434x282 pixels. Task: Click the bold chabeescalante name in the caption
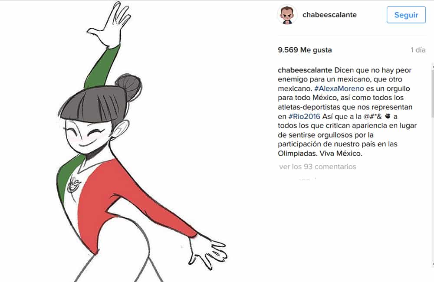click(x=305, y=70)
